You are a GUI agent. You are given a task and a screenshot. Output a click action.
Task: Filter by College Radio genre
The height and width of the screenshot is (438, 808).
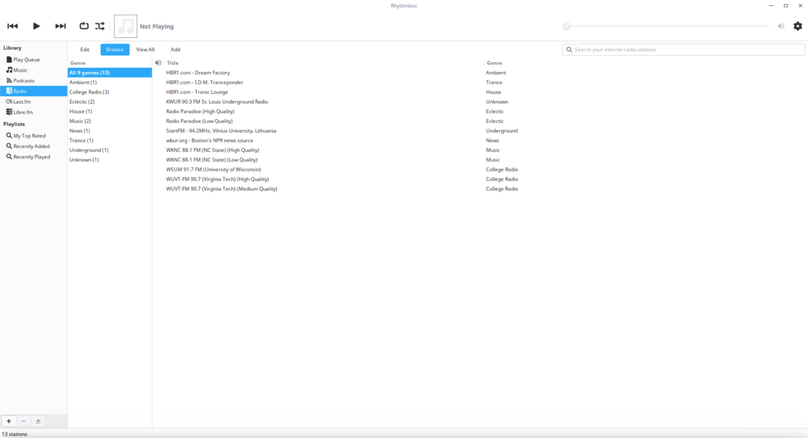[x=110, y=92]
